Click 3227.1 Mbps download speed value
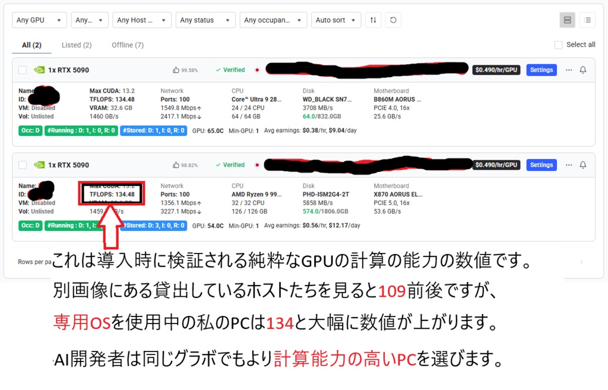Viewport: 608px width, 390px height. 180,212
